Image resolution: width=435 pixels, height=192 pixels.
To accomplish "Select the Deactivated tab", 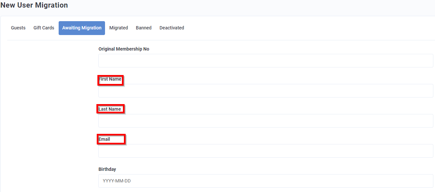I will point(172,28).
